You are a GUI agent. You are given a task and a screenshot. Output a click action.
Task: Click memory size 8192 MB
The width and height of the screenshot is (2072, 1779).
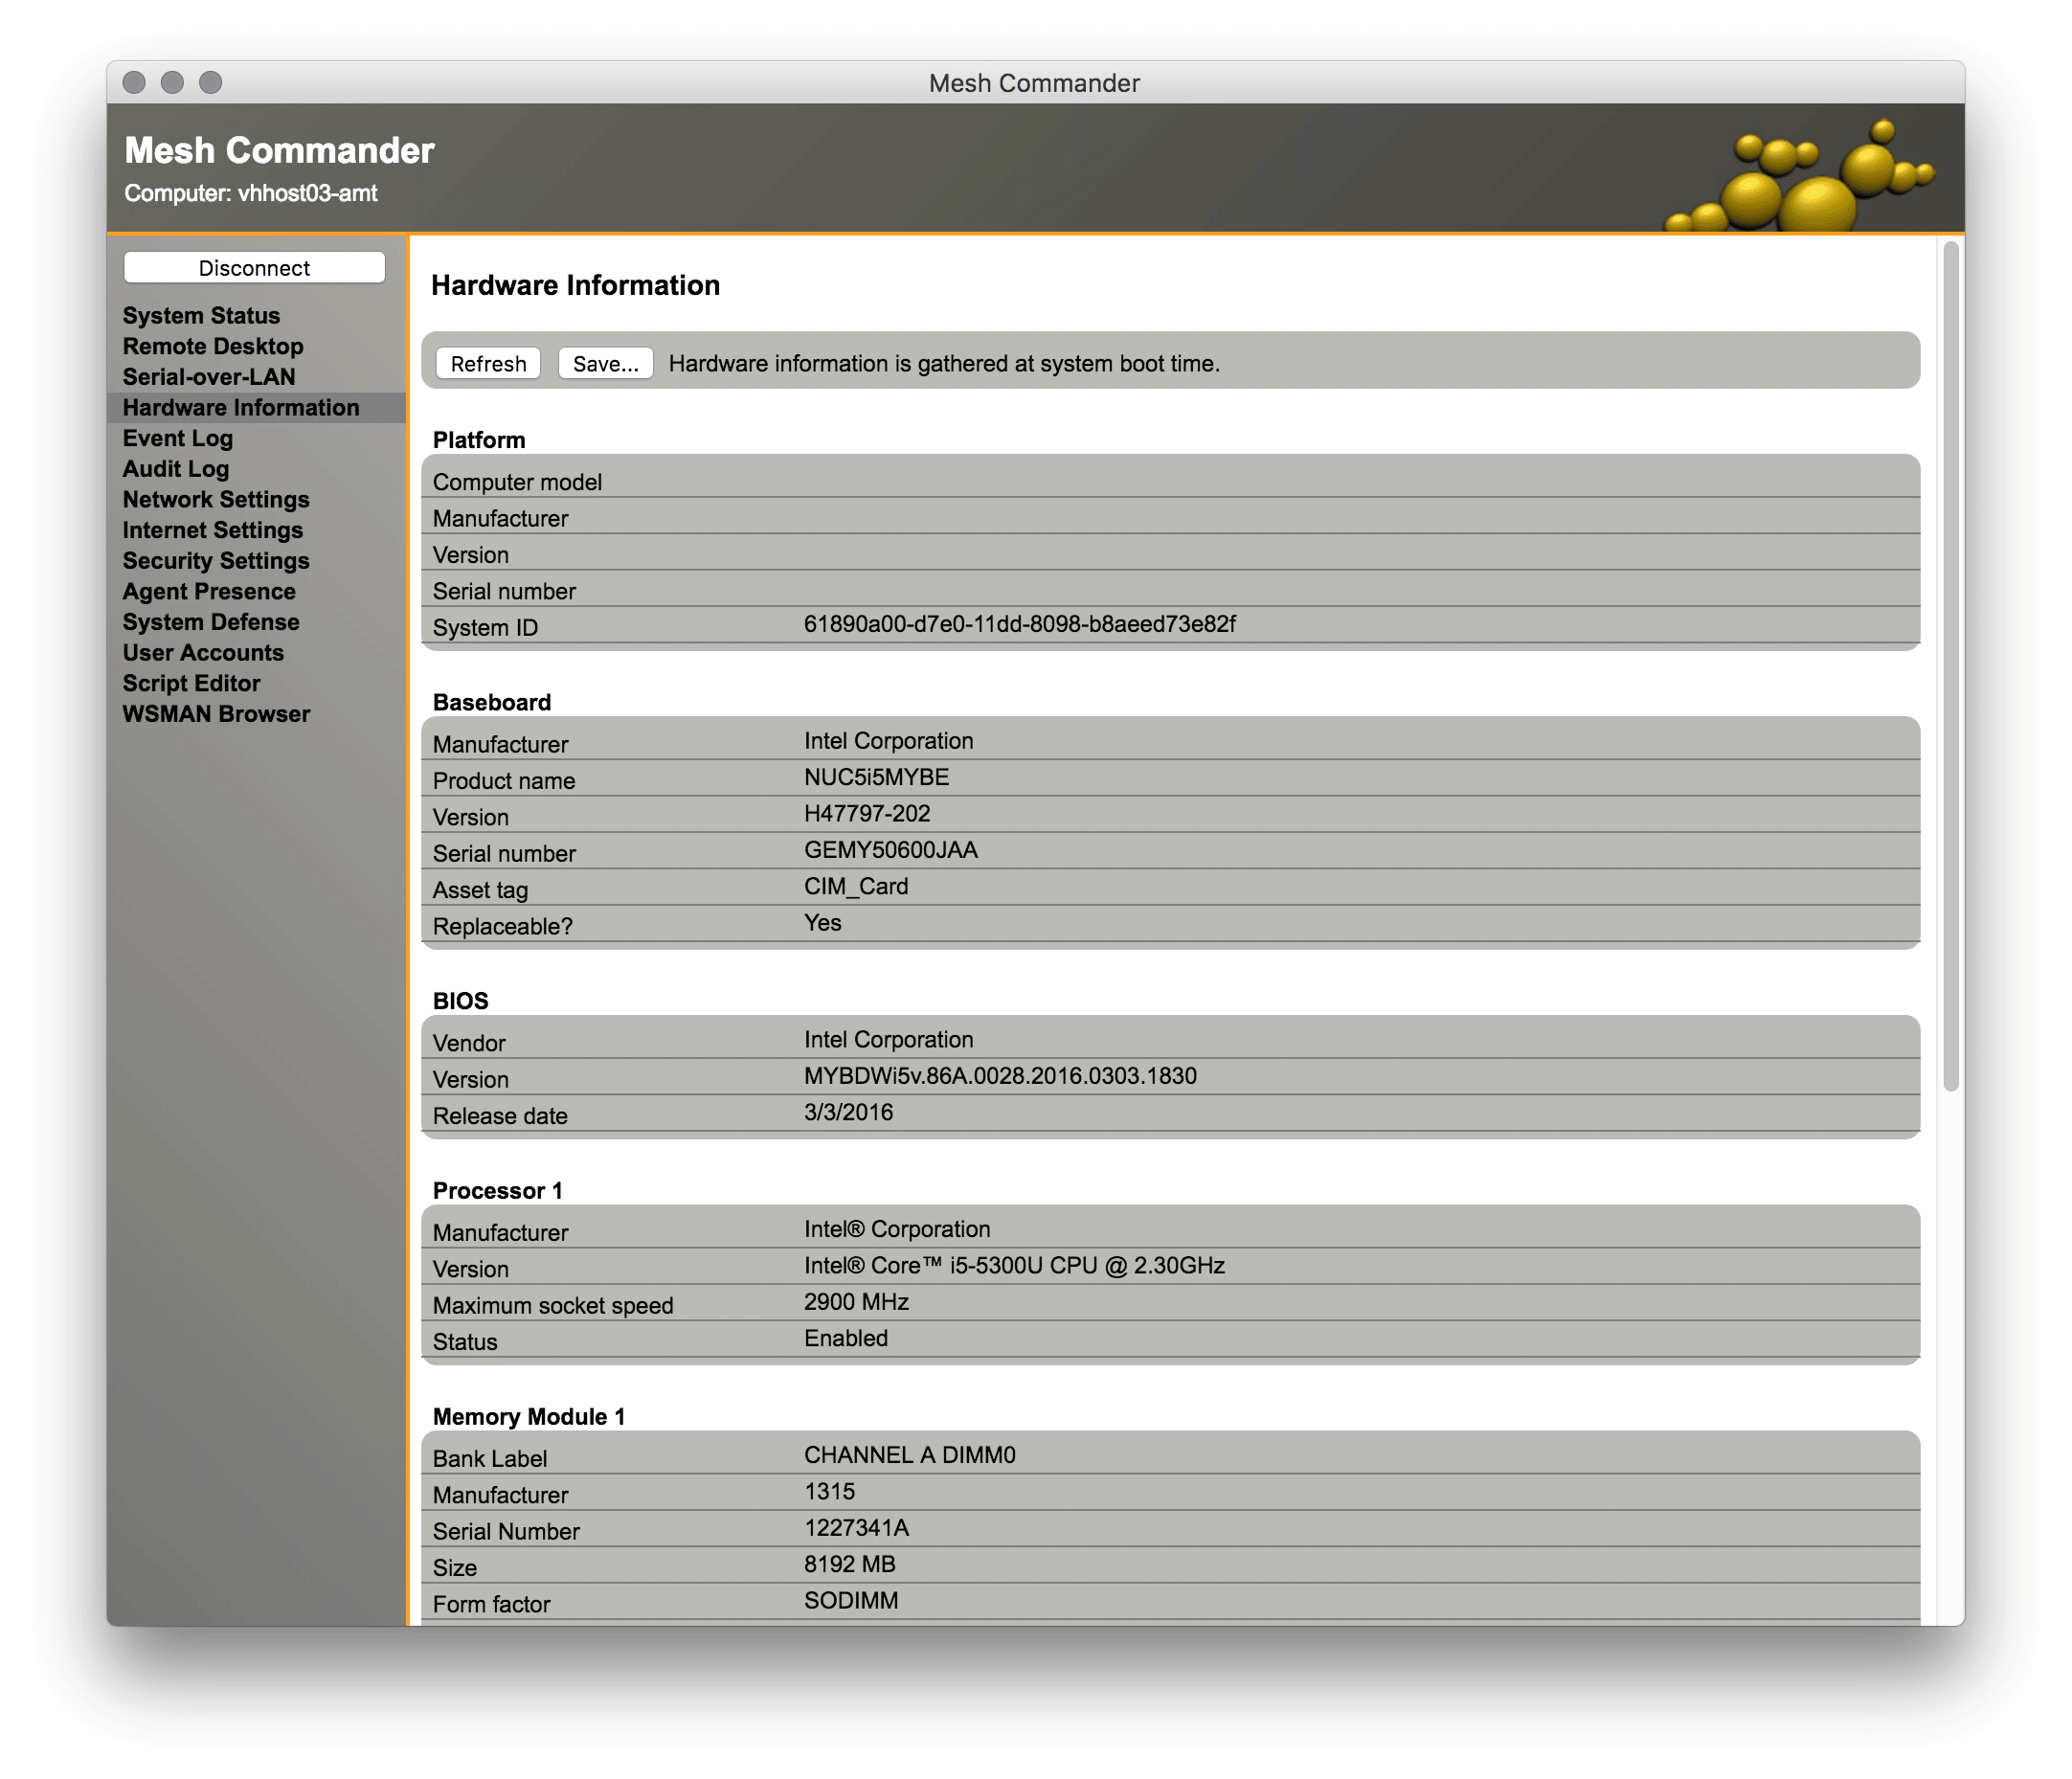pos(850,1564)
